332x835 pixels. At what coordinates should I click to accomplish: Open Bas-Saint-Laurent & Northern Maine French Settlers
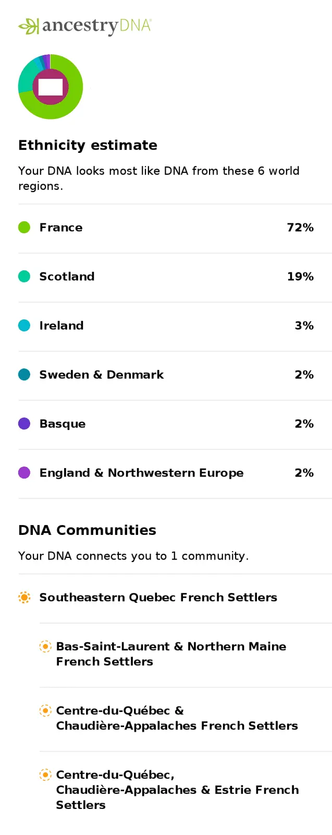coord(171,654)
